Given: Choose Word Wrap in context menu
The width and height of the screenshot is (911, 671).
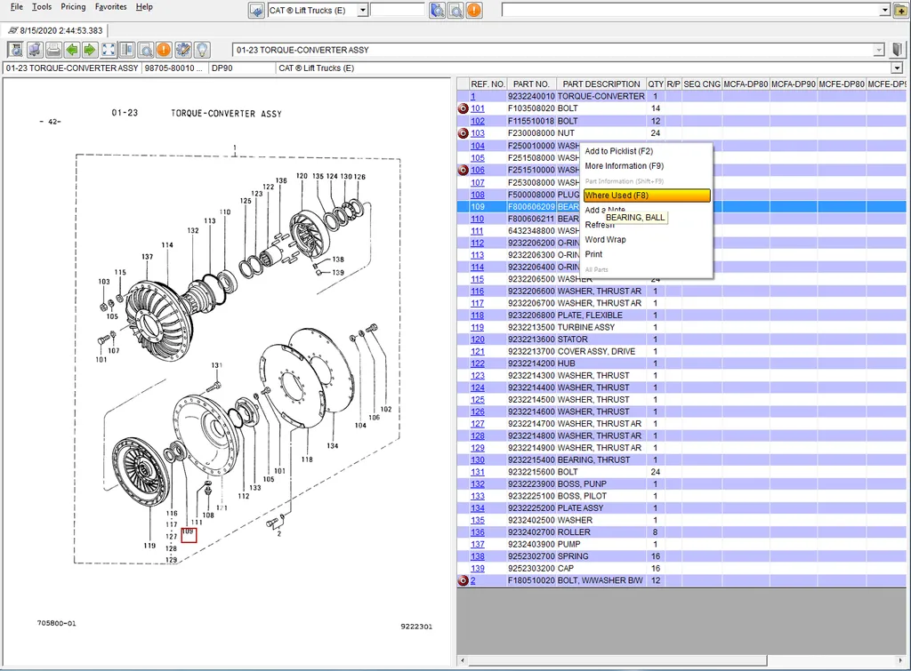Looking at the screenshot, I should (x=605, y=240).
